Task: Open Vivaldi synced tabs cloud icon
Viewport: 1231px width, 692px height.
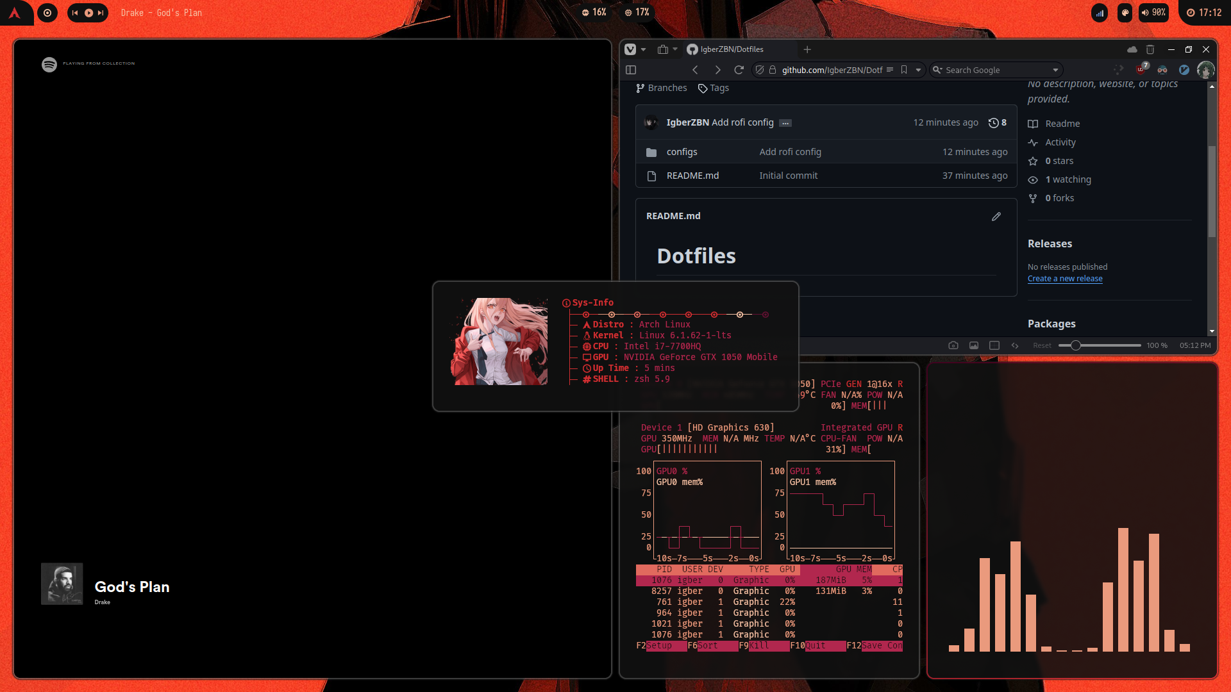Action: pos(1132,49)
